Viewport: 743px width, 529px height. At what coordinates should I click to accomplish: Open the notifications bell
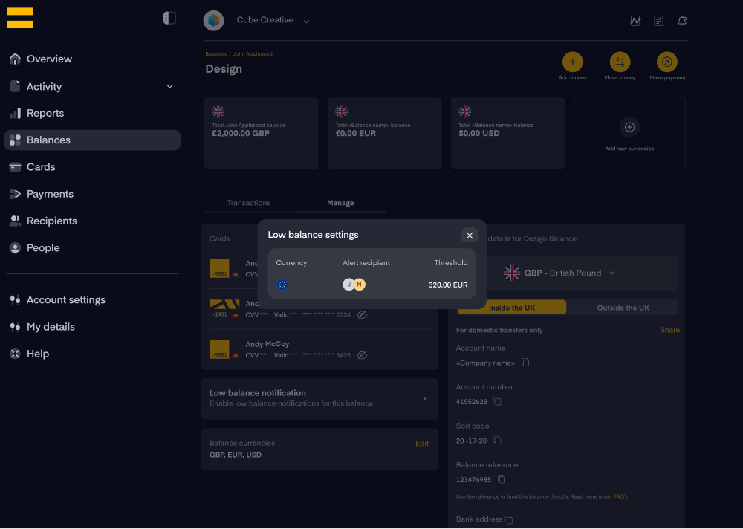(682, 20)
